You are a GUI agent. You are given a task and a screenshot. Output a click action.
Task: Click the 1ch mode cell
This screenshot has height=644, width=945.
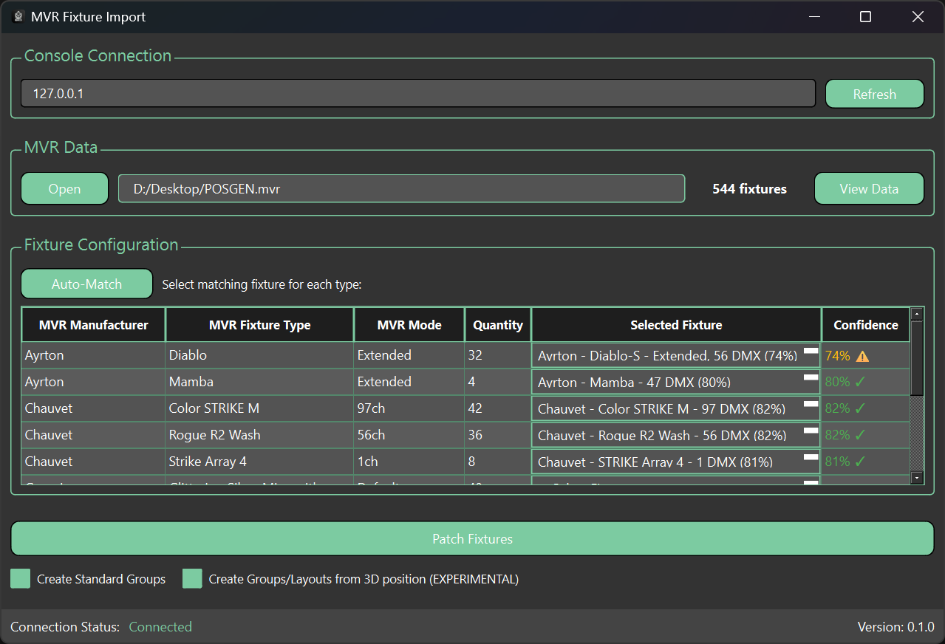click(x=409, y=462)
